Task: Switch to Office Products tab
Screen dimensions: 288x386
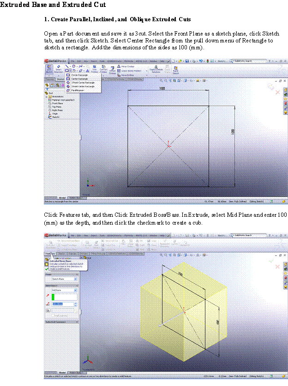Action: 98,254
